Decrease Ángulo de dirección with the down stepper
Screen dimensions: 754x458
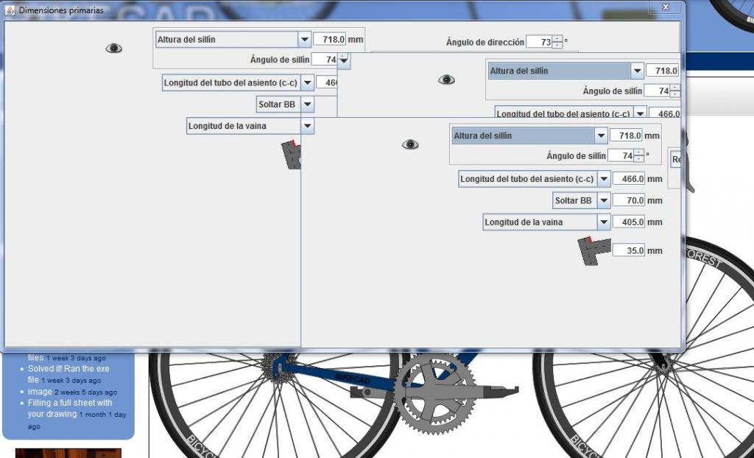[557, 46]
